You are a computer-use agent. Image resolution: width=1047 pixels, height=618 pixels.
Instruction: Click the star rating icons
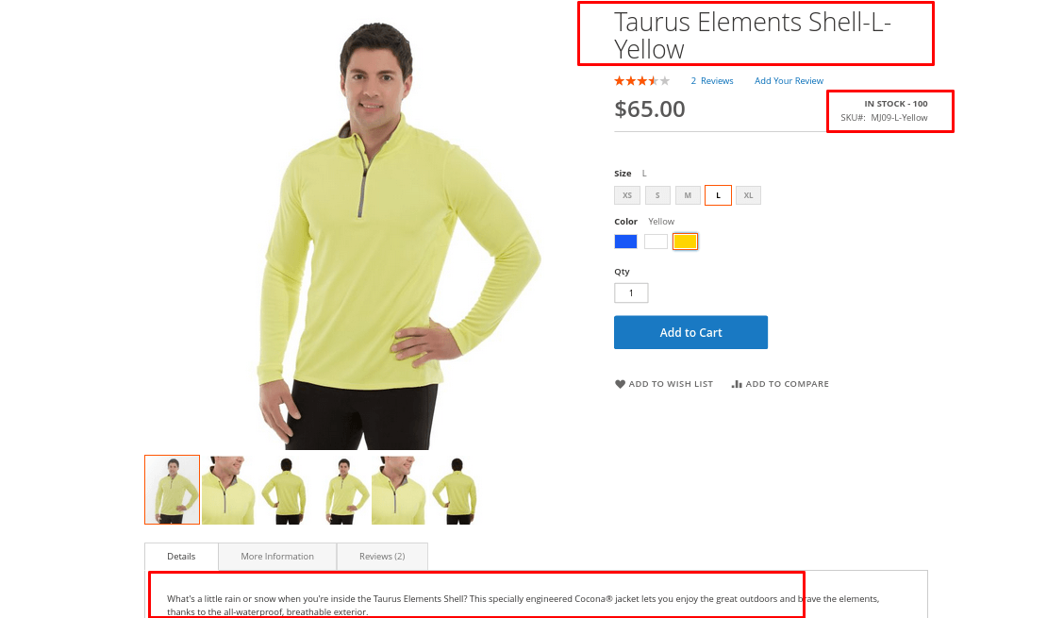point(641,81)
